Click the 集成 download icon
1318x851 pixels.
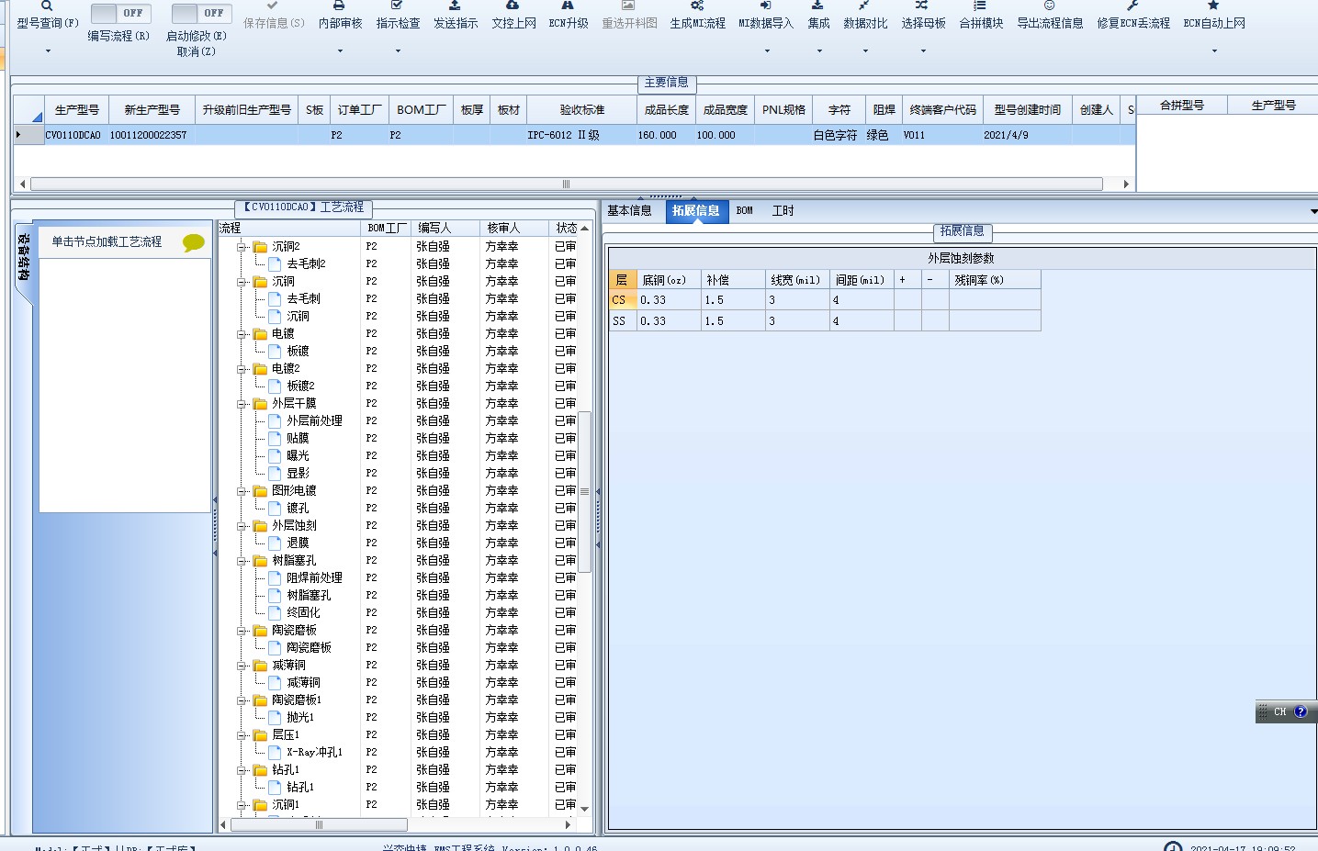[817, 6]
